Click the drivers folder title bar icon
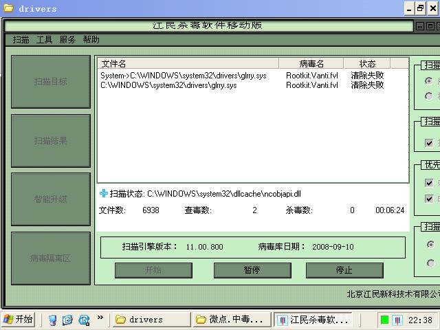The width and height of the screenshot is (440, 330). click(x=8, y=8)
